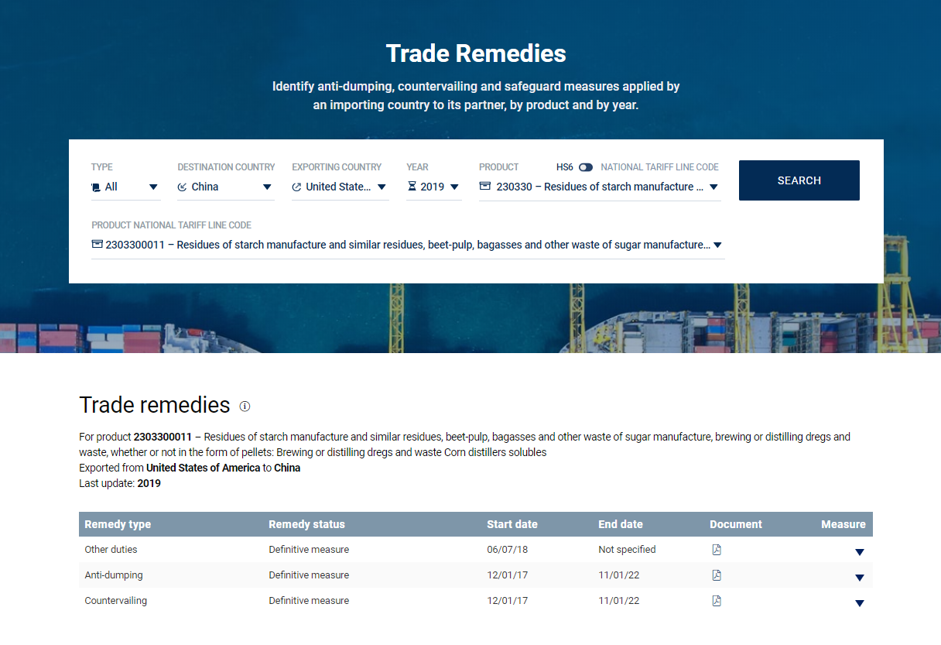Open the Other duties PDF document
Image resolution: width=941 pixels, height=645 pixels.
717,550
